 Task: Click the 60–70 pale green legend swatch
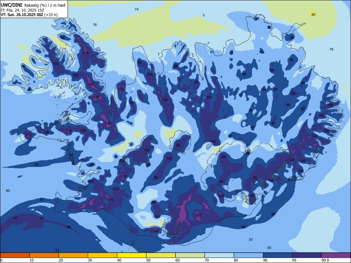(190, 255)
